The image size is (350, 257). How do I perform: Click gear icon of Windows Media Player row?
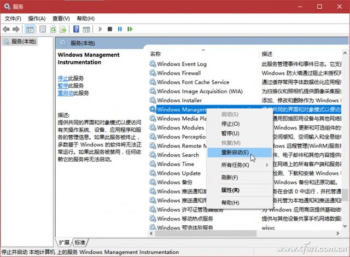153,119
